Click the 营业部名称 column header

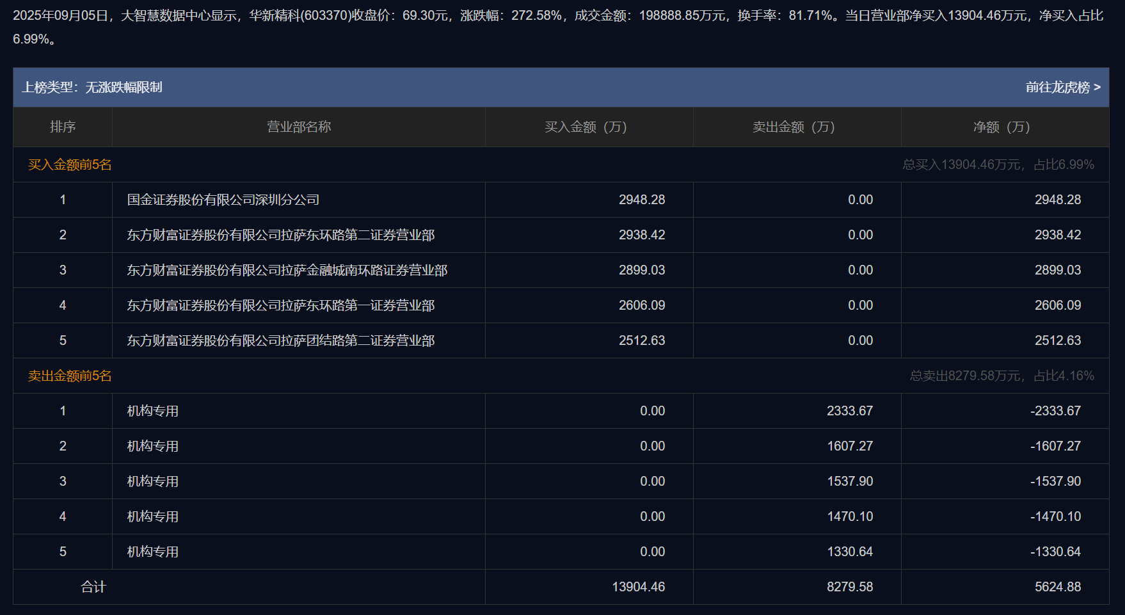point(299,127)
